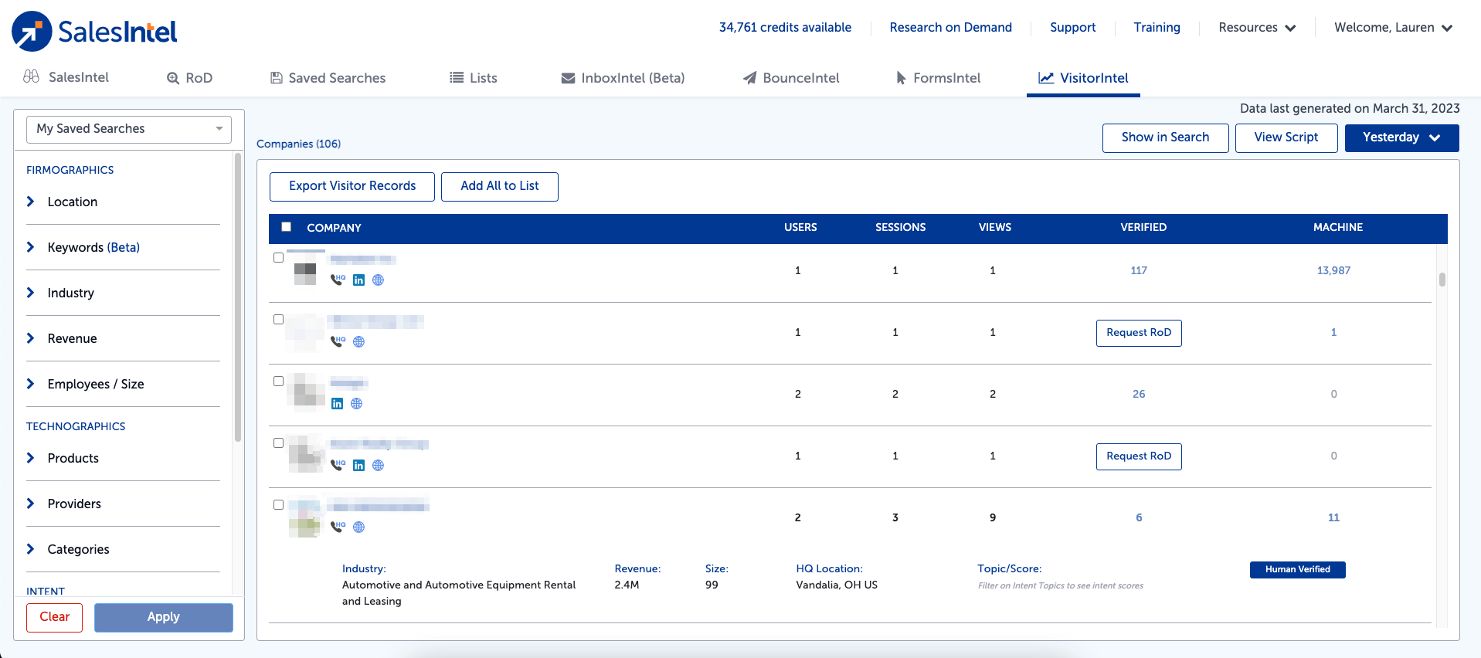Open the Welcome, Lauren account menu

tap(1393, 28)
